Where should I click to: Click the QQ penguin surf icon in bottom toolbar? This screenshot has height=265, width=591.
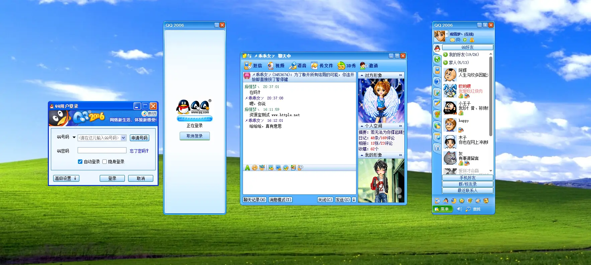click(x=445, y=201)
